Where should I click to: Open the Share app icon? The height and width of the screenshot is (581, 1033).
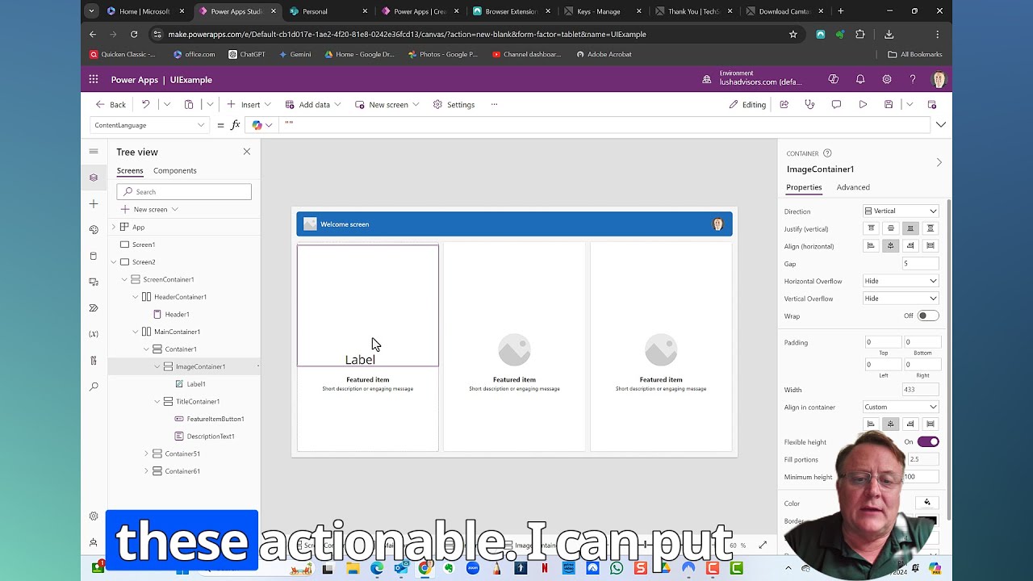[x=784, y=104]
